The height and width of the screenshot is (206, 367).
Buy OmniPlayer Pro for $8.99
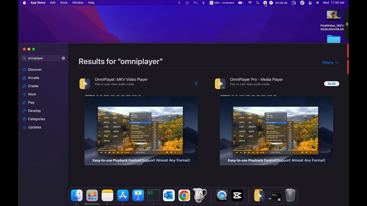tap(331, 84)
